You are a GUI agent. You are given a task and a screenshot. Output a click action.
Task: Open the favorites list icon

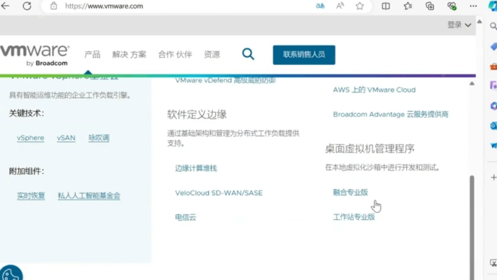[x=408, y=6]
